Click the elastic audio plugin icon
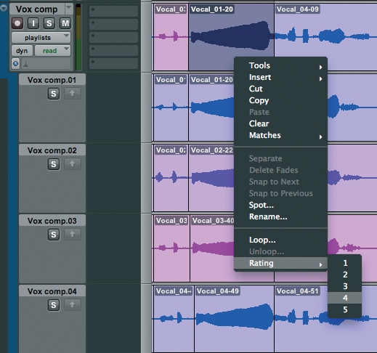Screen dimensions: 377x353 click(x=25, y=64)
